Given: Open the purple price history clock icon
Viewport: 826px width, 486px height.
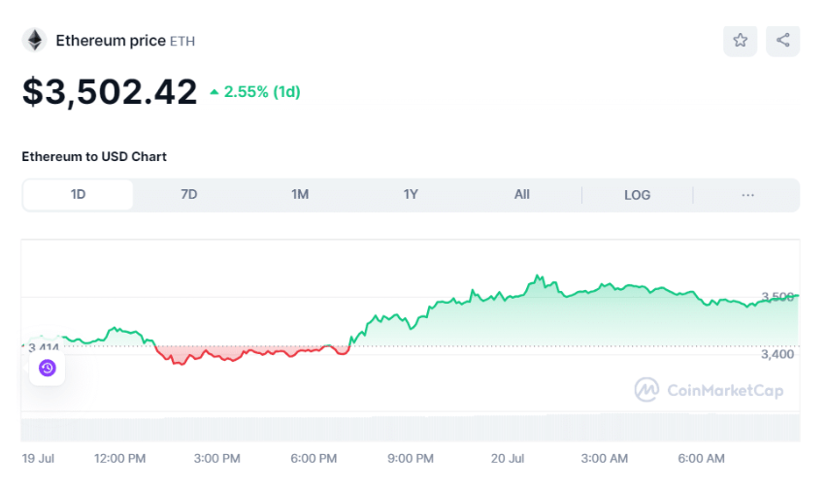Looking at the screenshot, I should tap(47, 368).
